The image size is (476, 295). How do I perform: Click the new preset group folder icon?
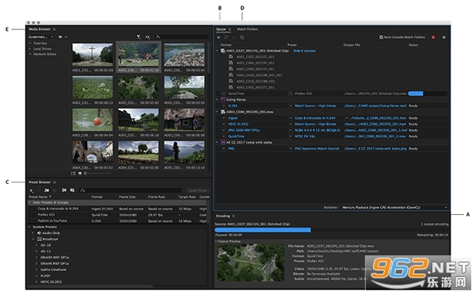click(47, 190)
